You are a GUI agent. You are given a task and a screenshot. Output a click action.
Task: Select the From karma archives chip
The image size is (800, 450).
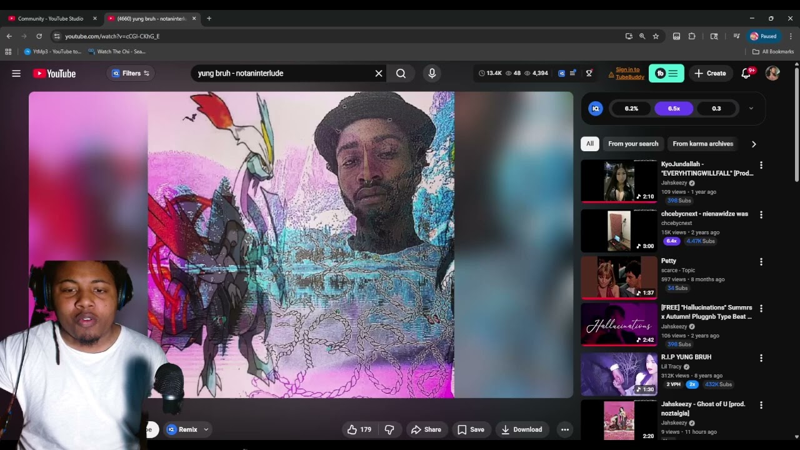click(702, 144)
